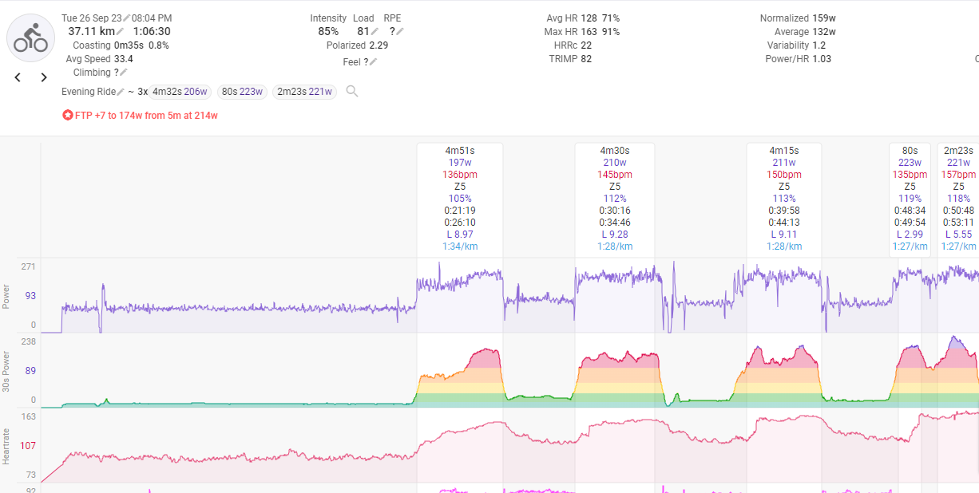This screenshot has height=493, width=979.
Task: Select the 80s 223w interval chip
Action: click(243, 92)
